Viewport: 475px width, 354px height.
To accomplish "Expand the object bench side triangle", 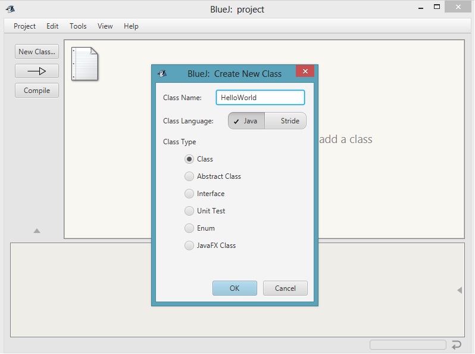I will [460, 290].
